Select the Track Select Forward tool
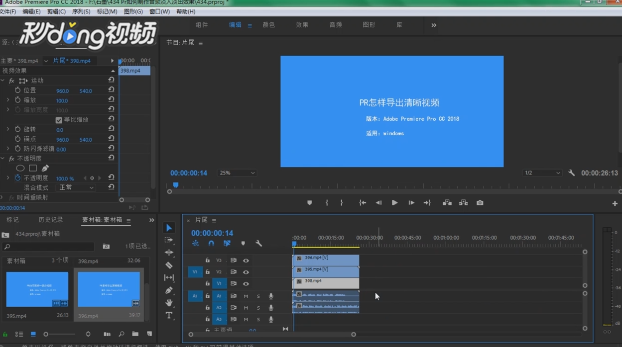Viewport: 622px width, 347px height. (169, 240)
